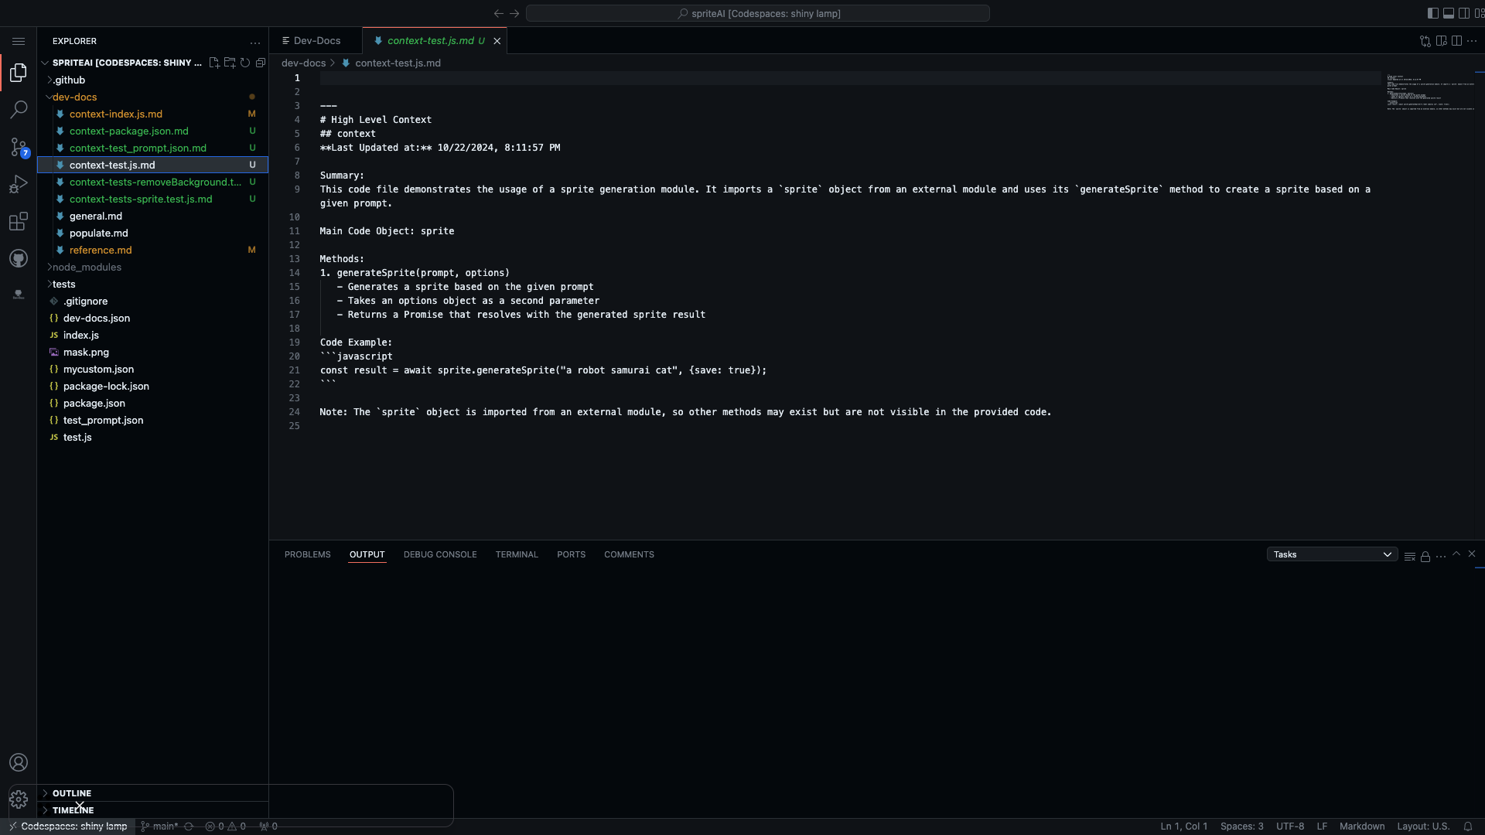1485x835 pixels.
Task: Open the Manage settings gear icon
Action: [19, 799]
